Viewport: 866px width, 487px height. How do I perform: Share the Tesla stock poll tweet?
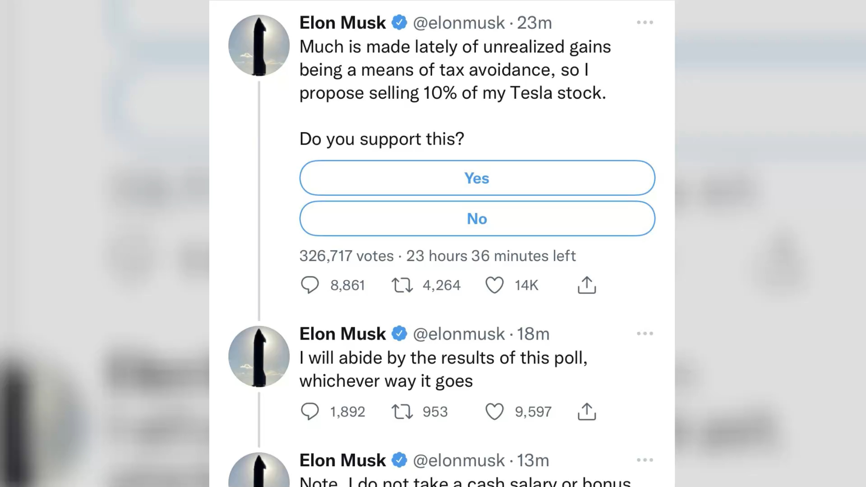(x=587, y=285)
